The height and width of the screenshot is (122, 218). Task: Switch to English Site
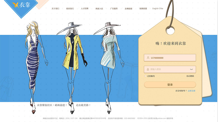click(158, 9)
